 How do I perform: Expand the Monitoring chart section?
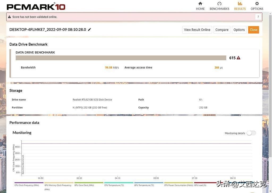(22, 132)
